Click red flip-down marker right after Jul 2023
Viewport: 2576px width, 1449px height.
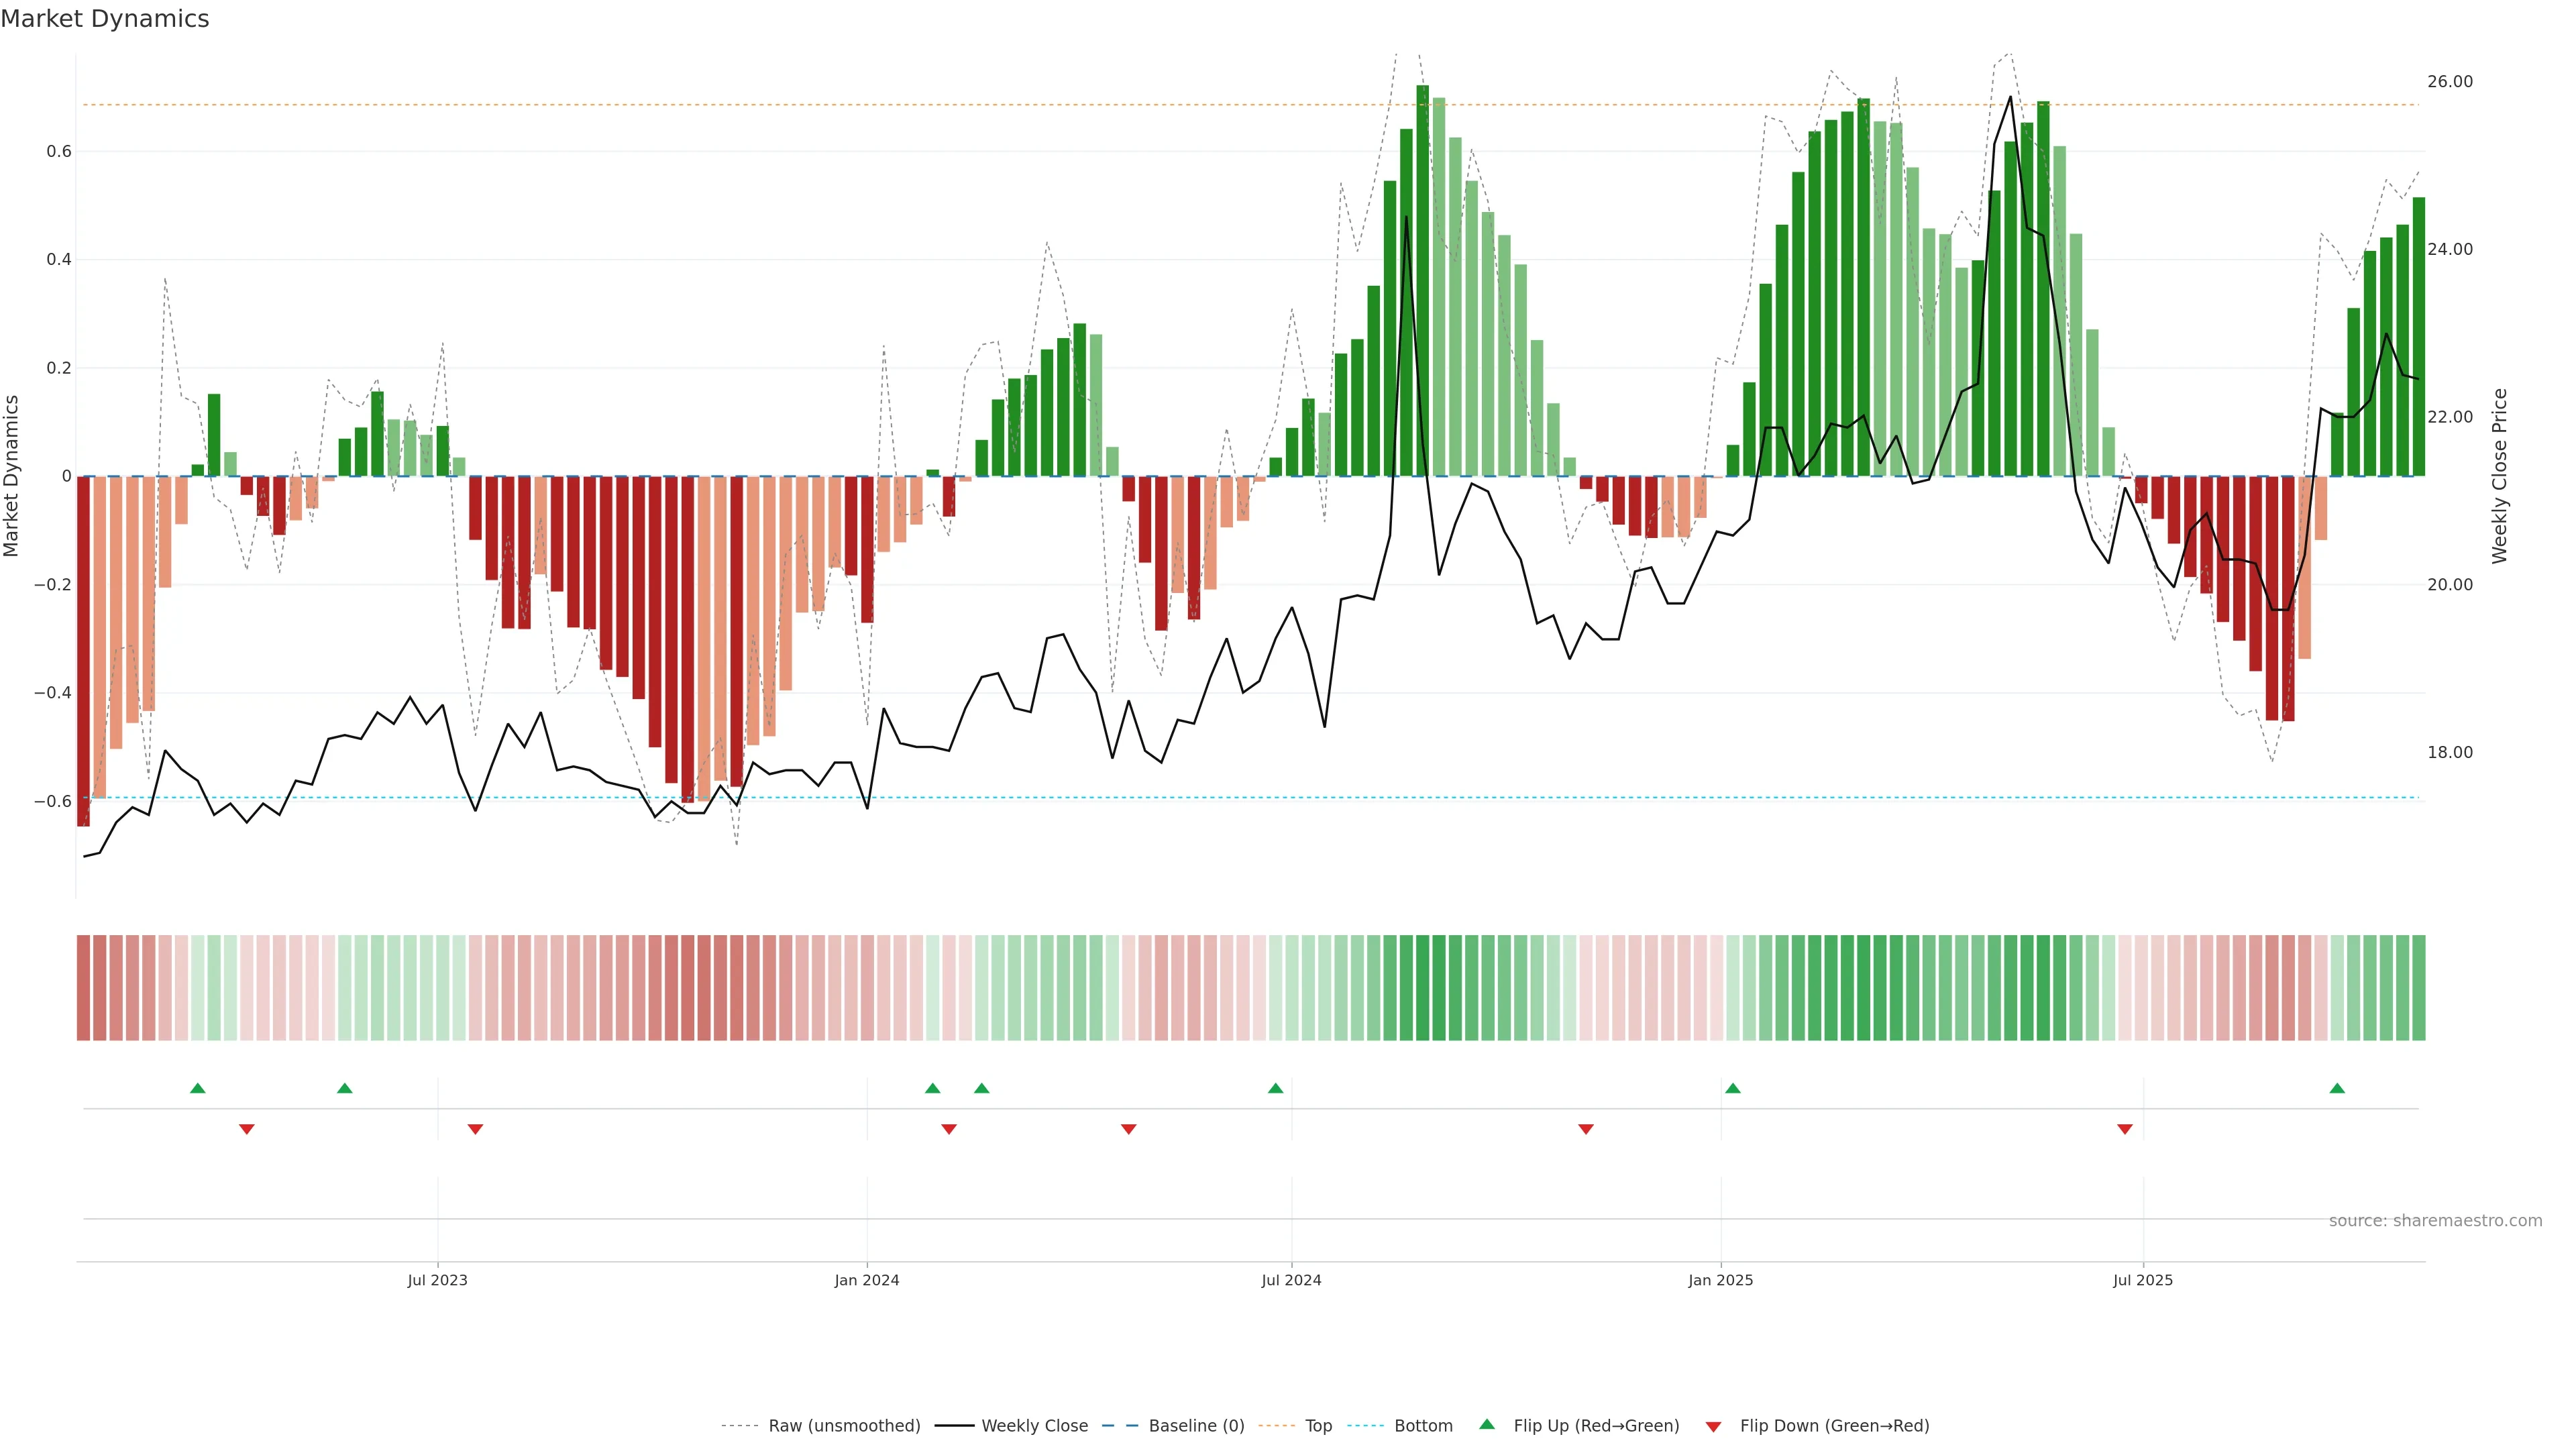coord(475,1129)
